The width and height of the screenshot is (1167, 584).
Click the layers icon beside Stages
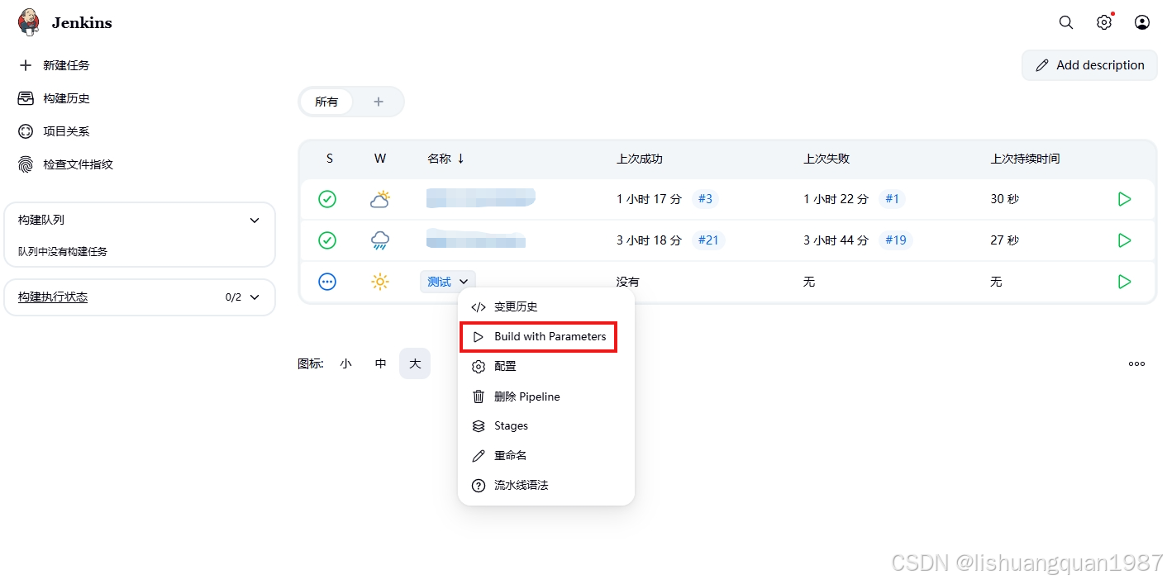(x=478, y=426)
